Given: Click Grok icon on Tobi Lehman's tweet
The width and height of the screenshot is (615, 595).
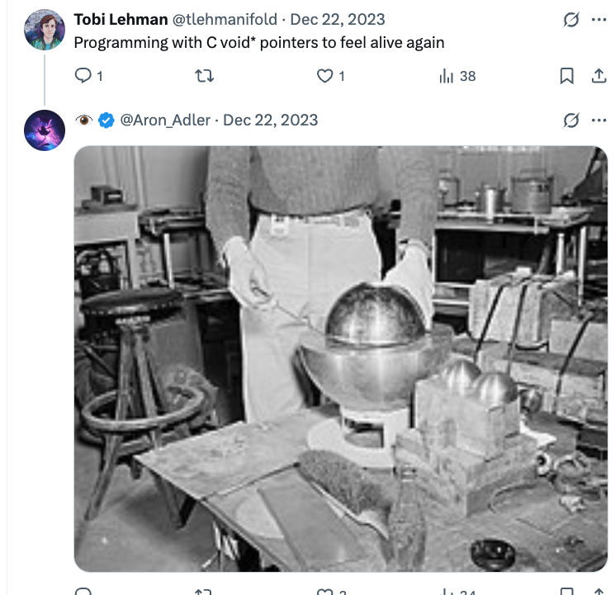Looking at the screenshot, I should (570, 20).
